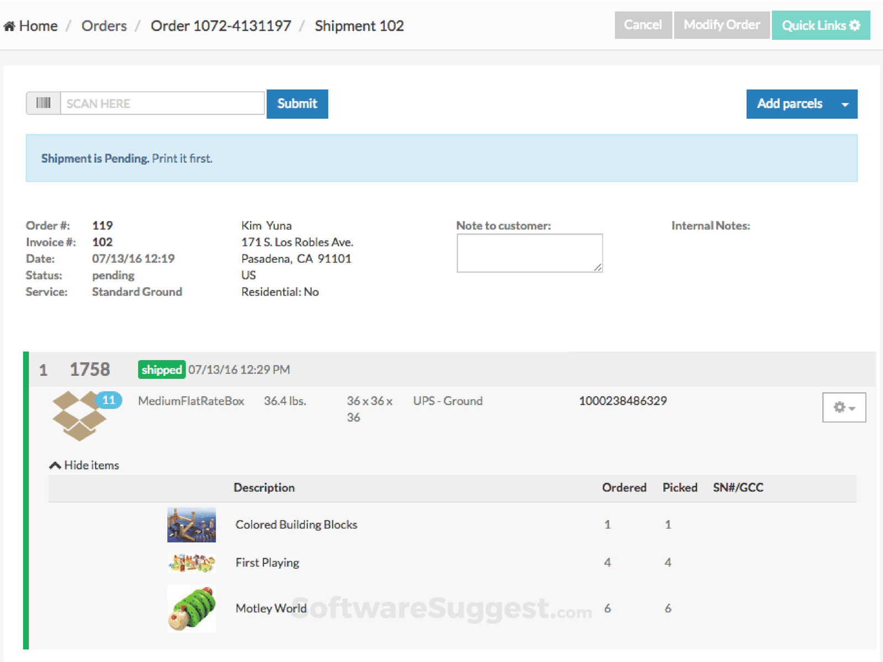
Task: Click Modify Order
Action: click(721, 25)
